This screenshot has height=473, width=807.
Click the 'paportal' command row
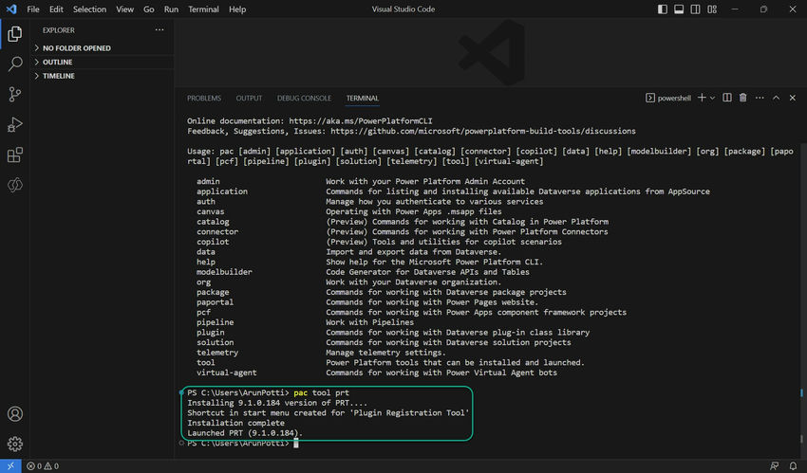[367, 302]
